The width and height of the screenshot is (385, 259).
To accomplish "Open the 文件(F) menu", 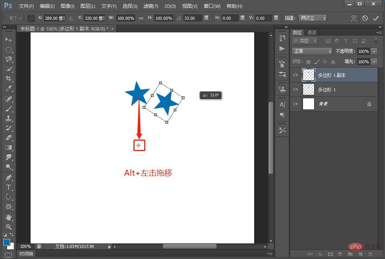I will point(26,6).
